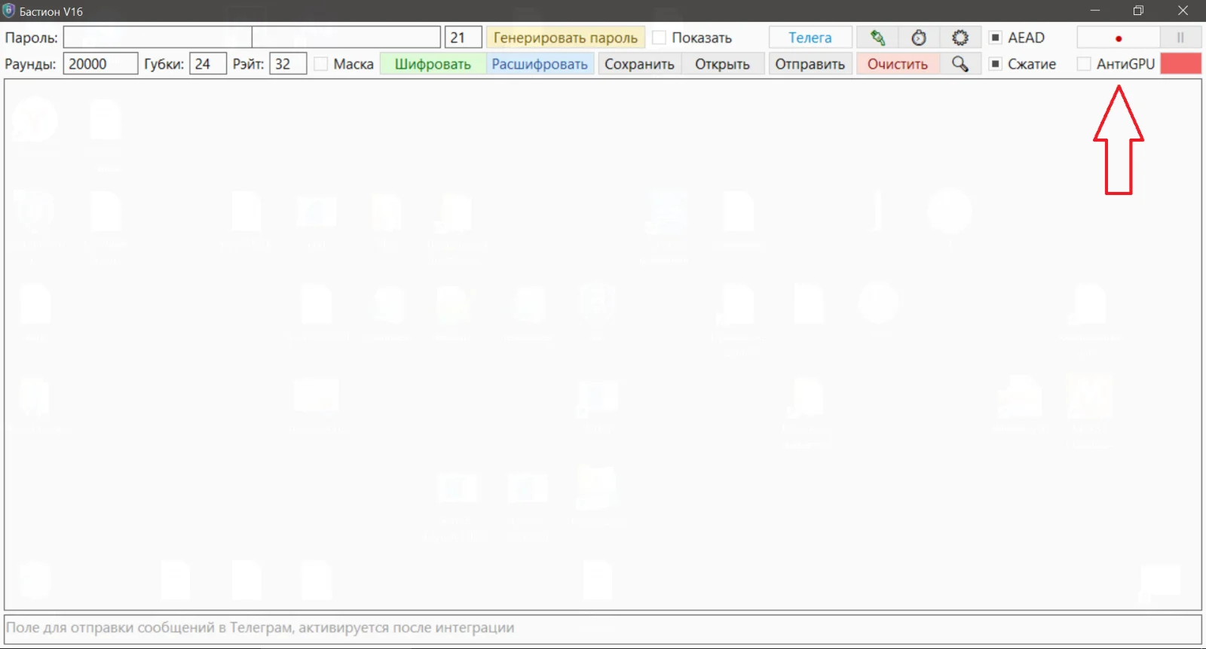Click the Генерировать пароль button
Viewport: 1206px width, 649px height.
tap(565, 38)
